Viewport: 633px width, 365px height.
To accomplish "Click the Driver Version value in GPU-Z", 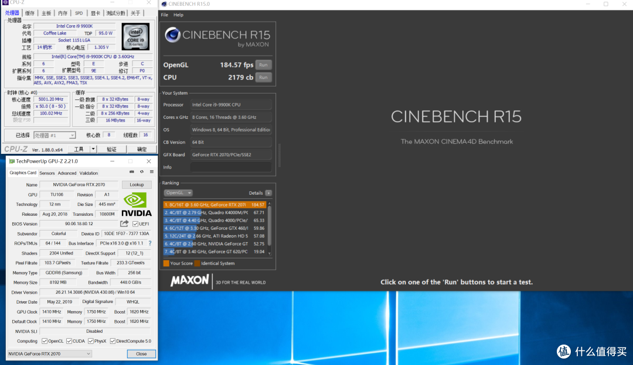I will point(96,292).
